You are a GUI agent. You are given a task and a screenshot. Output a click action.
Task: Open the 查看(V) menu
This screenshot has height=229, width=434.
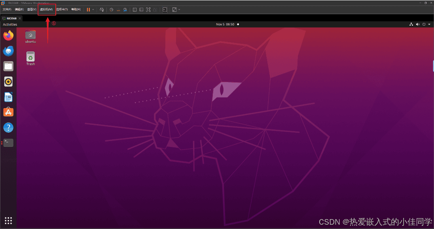[x=32, y=9]
